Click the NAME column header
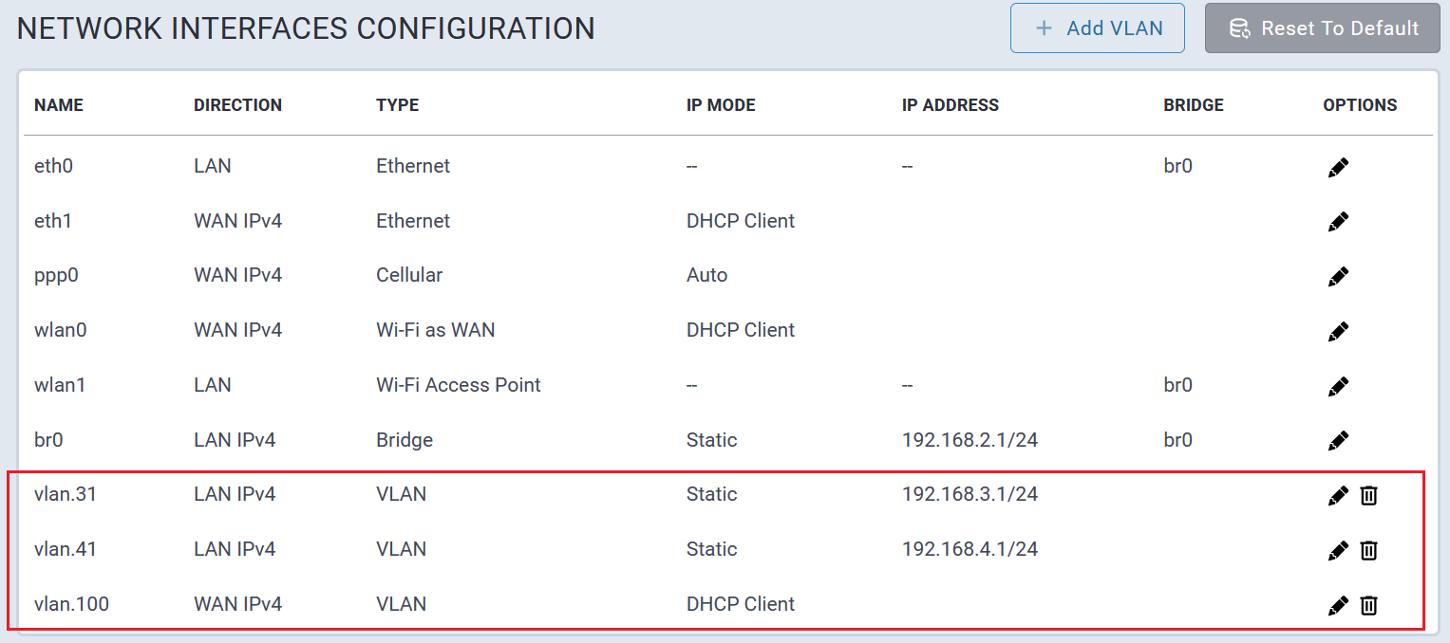 click(x=59, y=105)
